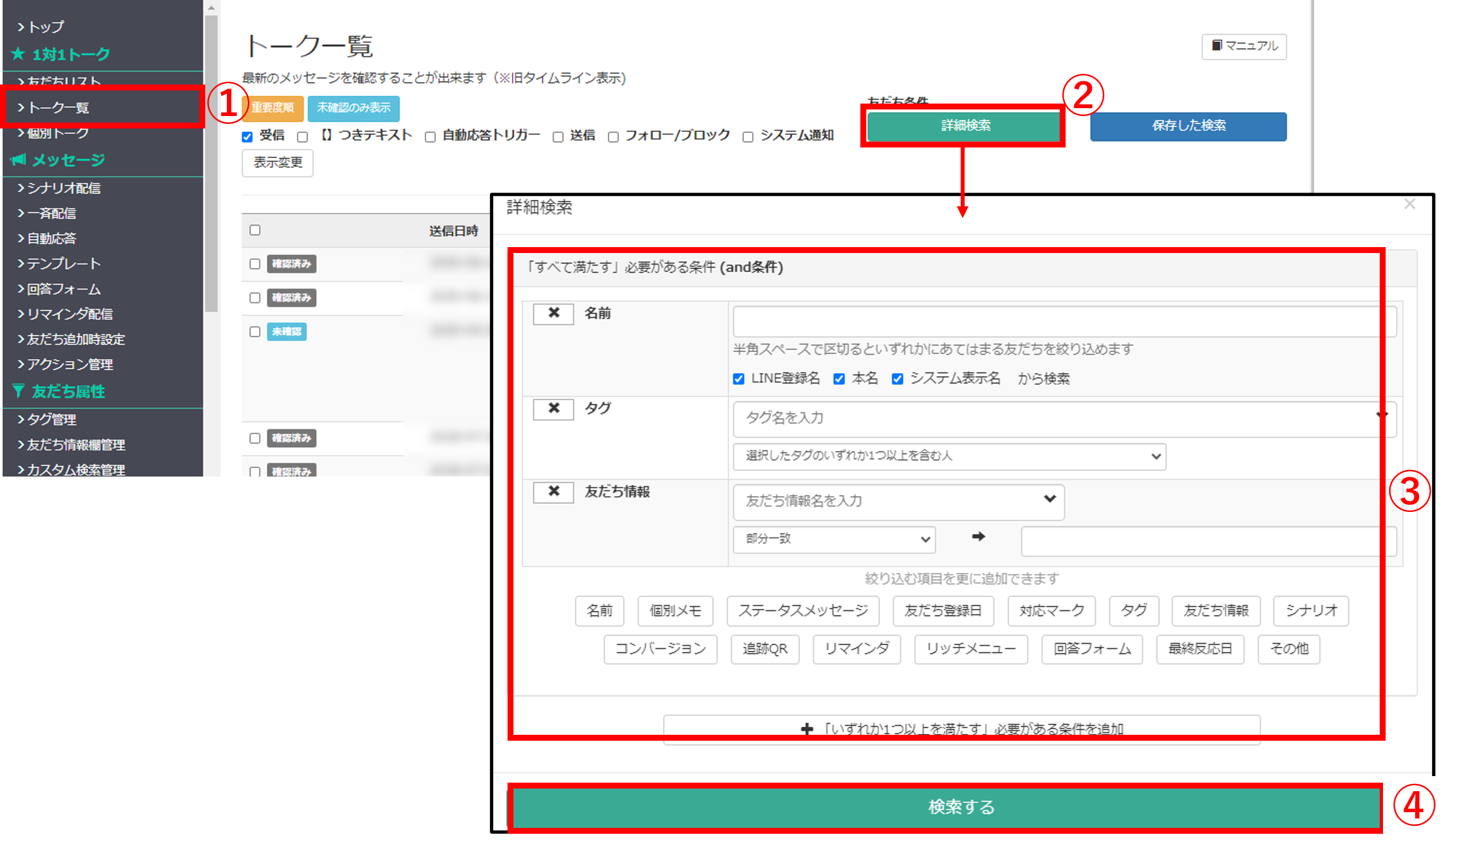Image resolution: width=1463 pixels, height=860 pixels.
Task: Enable the 送信 checkbox
Action: tap(558, 136)
